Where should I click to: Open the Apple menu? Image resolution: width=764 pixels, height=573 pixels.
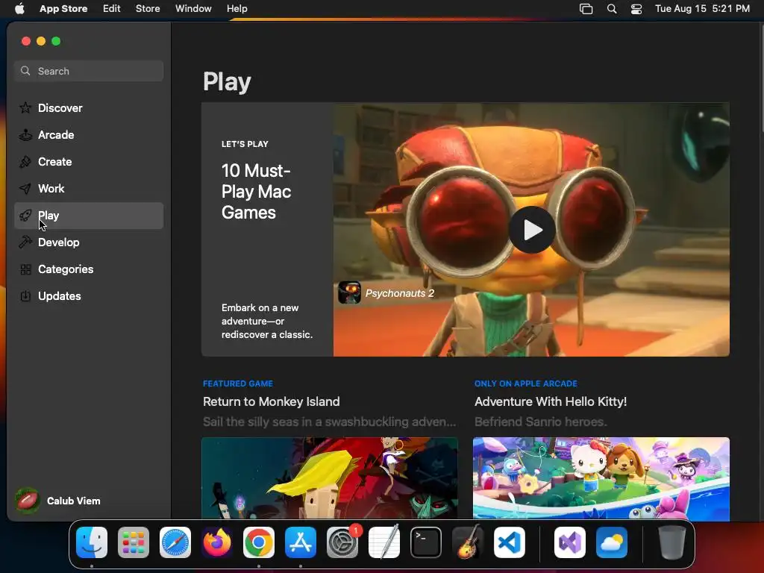pyautogui.click(x=19, y=9)
